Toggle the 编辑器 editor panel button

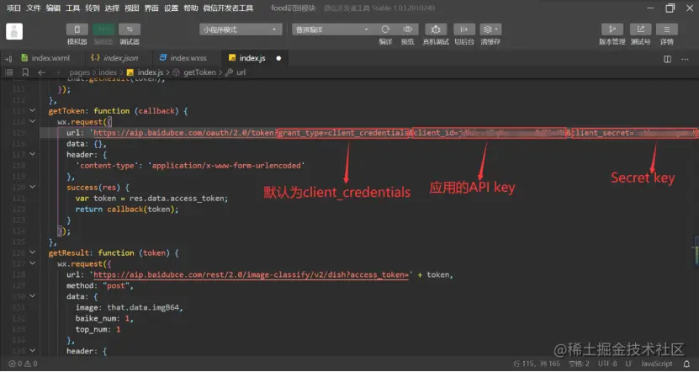tap(103, 29)
